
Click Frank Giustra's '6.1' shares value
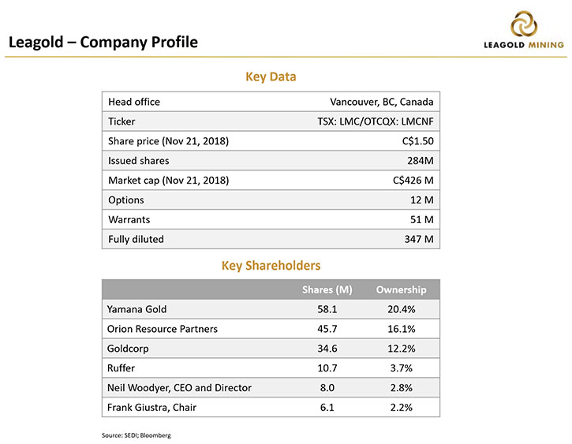tap(327, 408)
